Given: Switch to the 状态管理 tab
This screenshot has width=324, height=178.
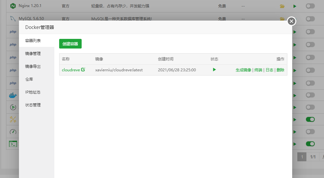Looking at the screenshot, I should 37,105.
